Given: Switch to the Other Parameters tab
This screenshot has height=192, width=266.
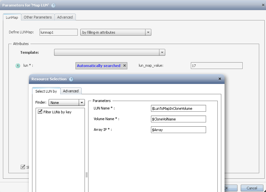Looking at the screenshot, I should tap(38, 17).
